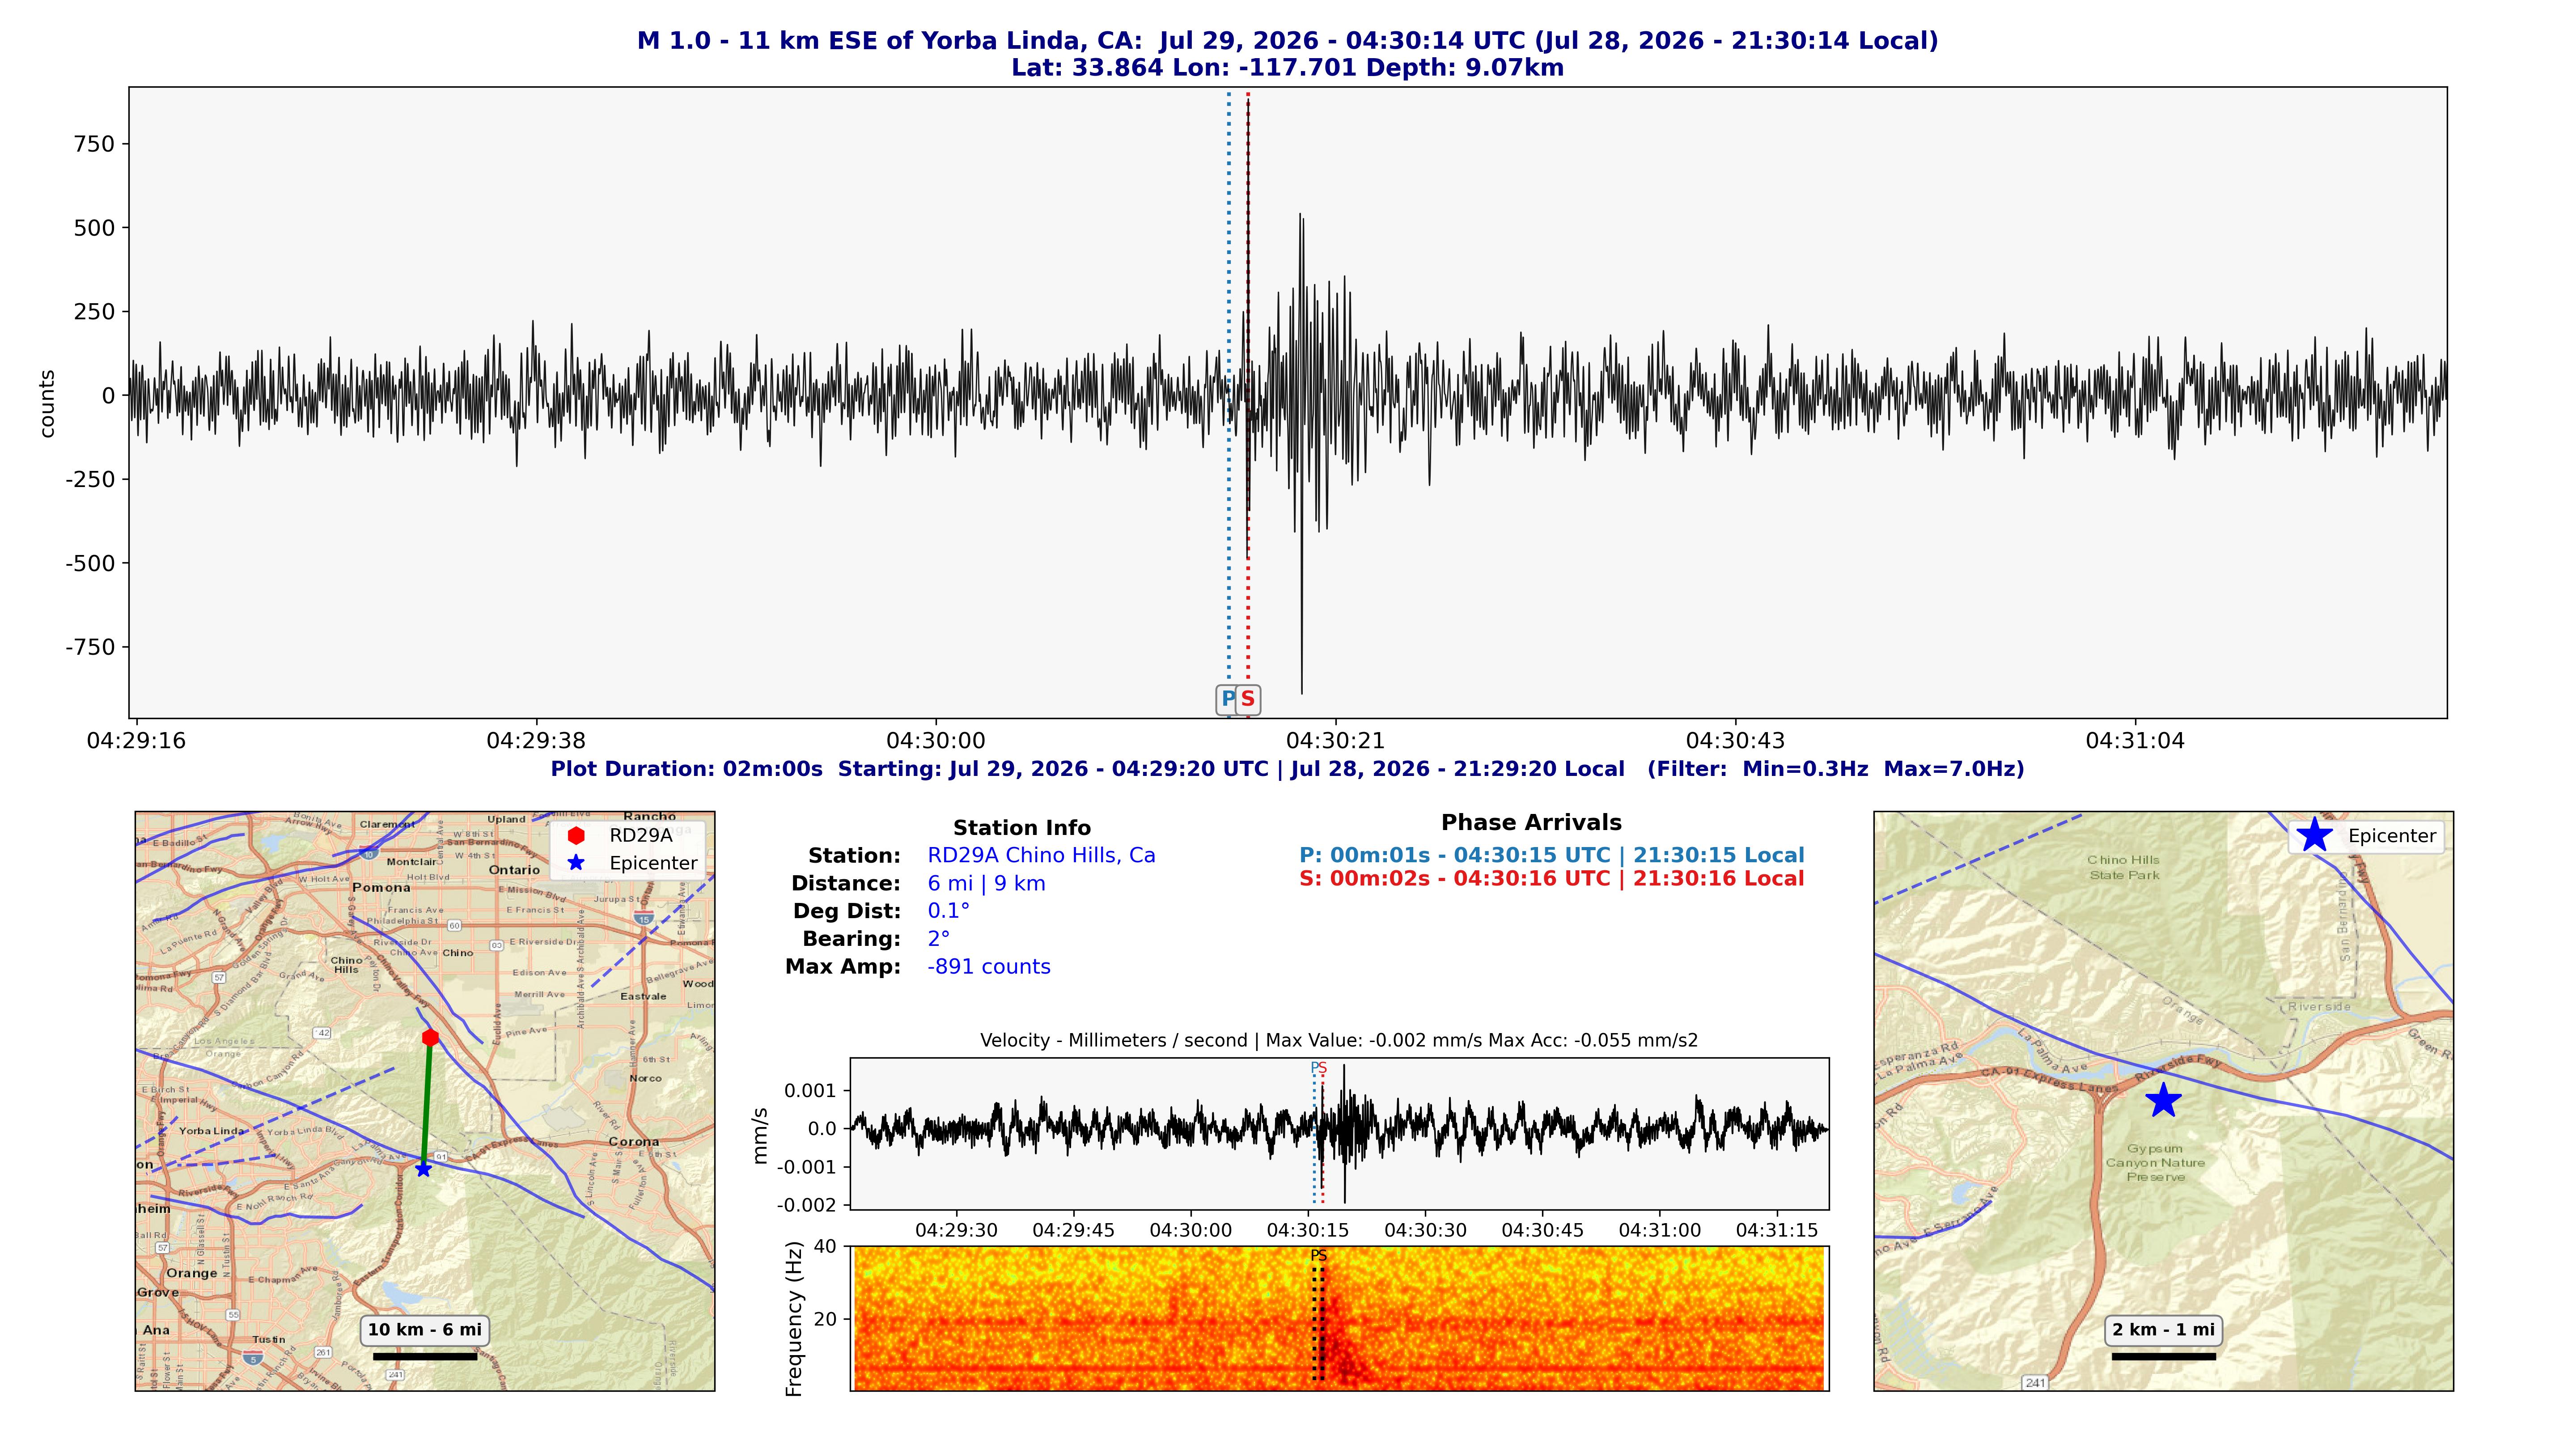Click the 241 highway shield on the close-up map
This screenshot has height=1449, width=2576.
(2035, 1382)
